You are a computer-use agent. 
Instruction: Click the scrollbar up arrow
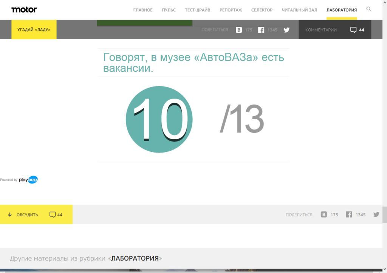tap(385, 2)
